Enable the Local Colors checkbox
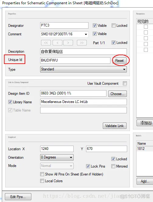Image resolution: width=153 pixels, height=202 pixels. coord(42,181)
